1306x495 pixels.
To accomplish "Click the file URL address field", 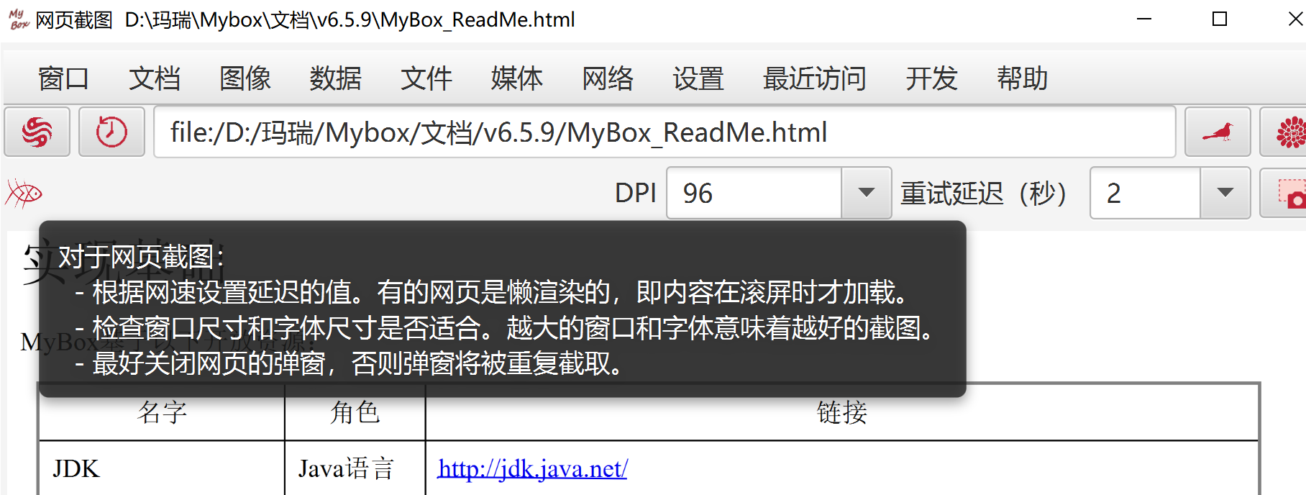I will tap(665, 132).
